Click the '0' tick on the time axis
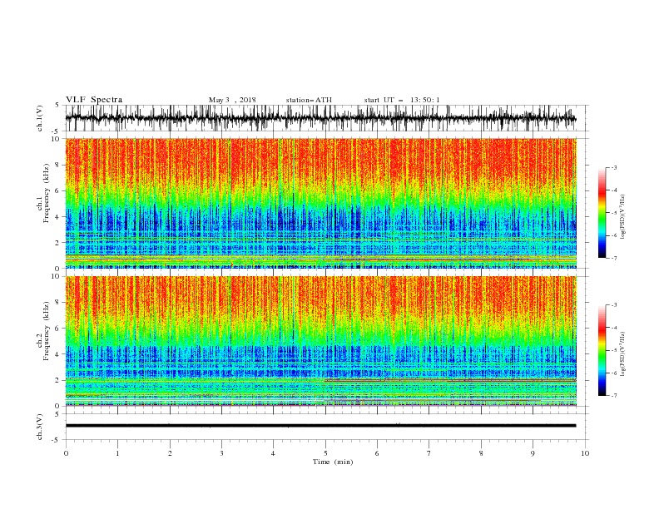Screen dimensions: 659x509 66,453
